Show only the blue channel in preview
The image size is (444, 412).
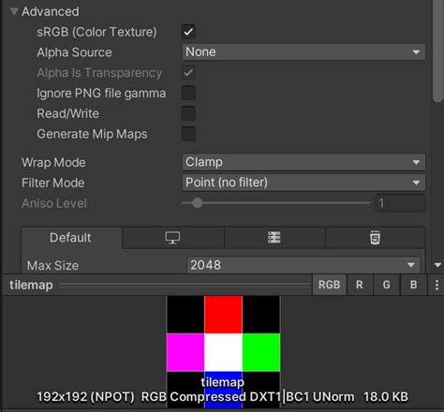pyautogui.click(x=413, y=285)
